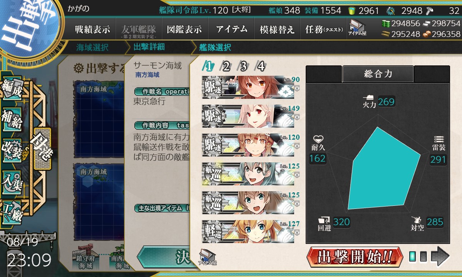Select fleet number 3

click(x=243, y=67)
